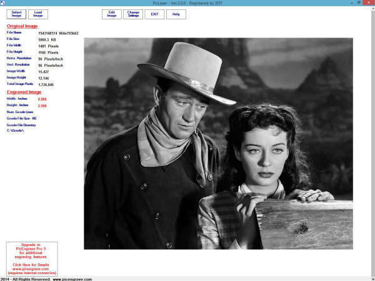Click the Upgrade to PicEngrave Pro 5 box
Screen dimensions: 375x281
(x=32, y=259)
